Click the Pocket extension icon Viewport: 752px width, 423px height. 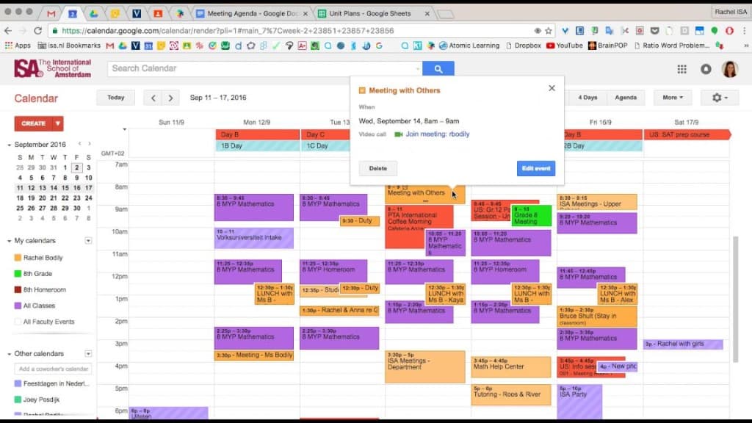(654, 31)
